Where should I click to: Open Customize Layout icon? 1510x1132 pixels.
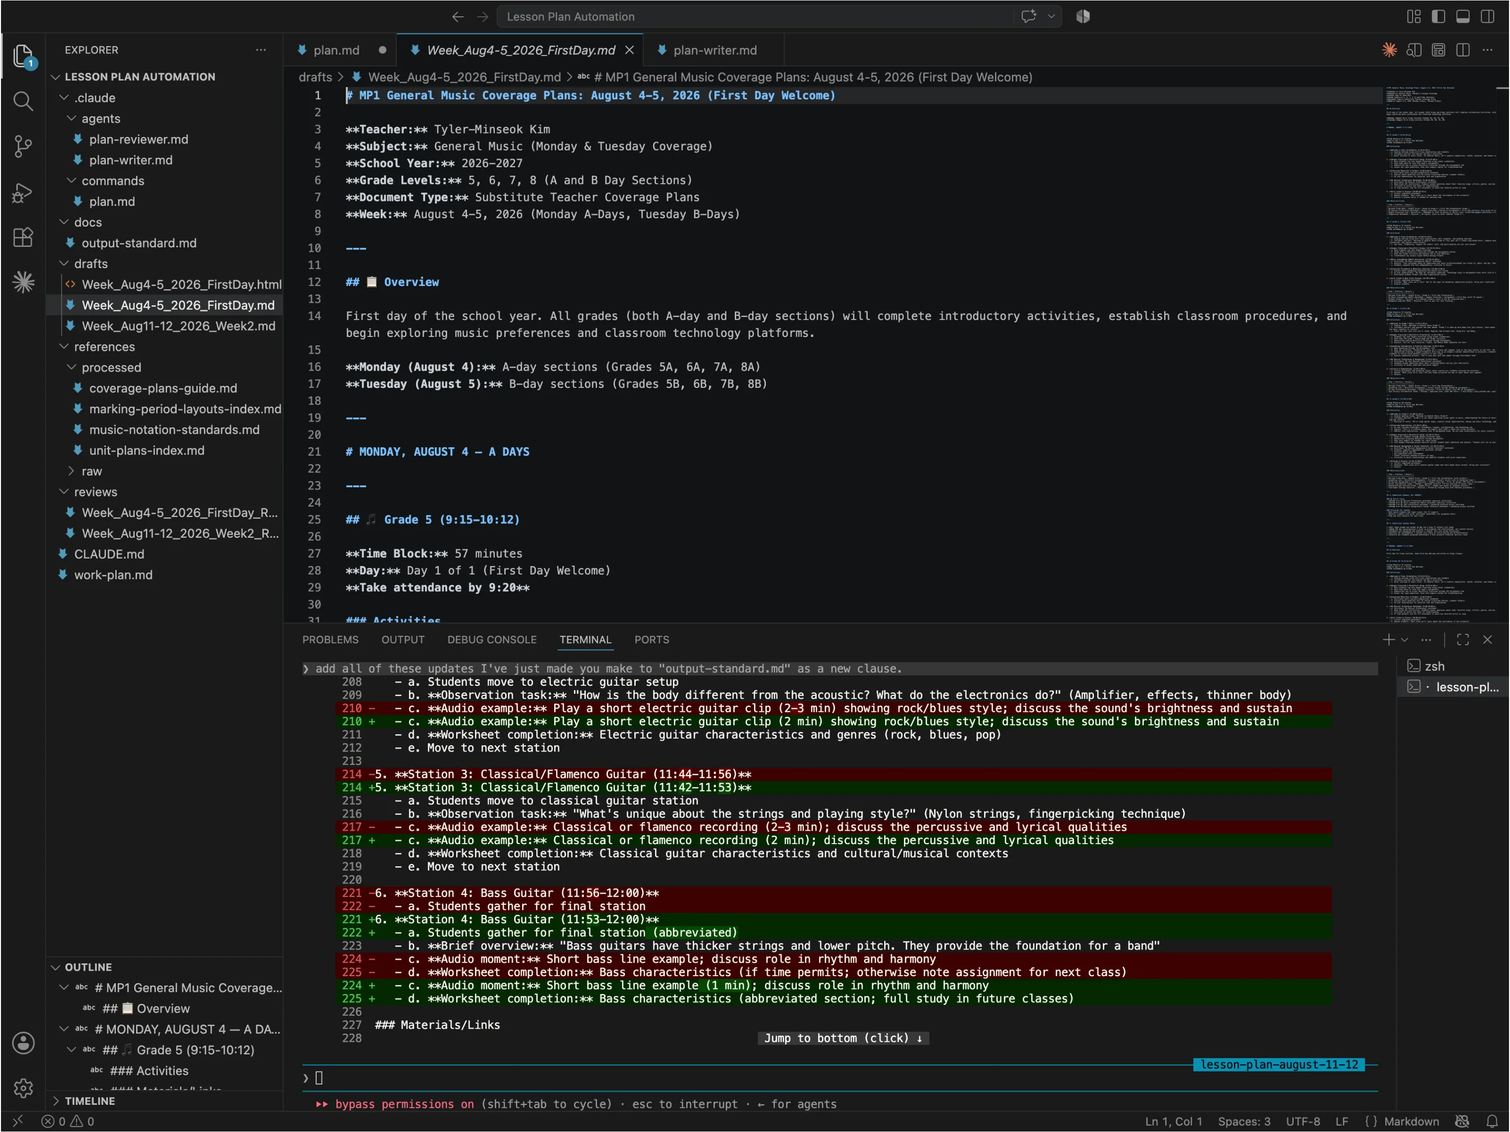(1414, 16)
